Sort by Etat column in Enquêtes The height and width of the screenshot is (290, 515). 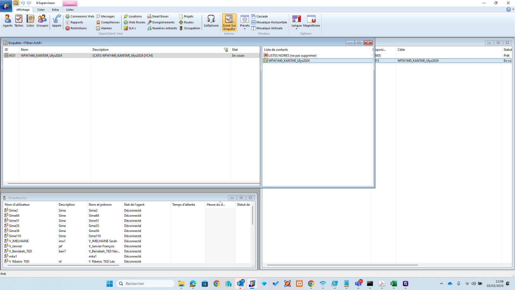point(245,50)
